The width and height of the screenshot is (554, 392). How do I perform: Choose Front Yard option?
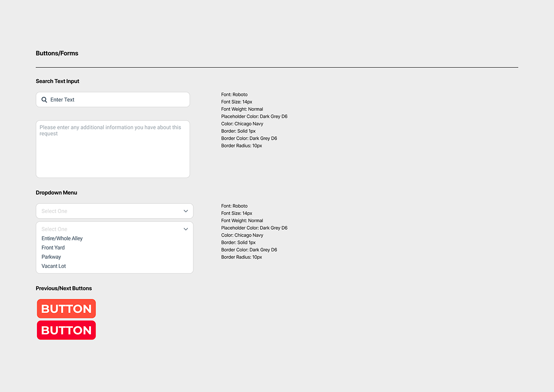[x=53, y=248]
